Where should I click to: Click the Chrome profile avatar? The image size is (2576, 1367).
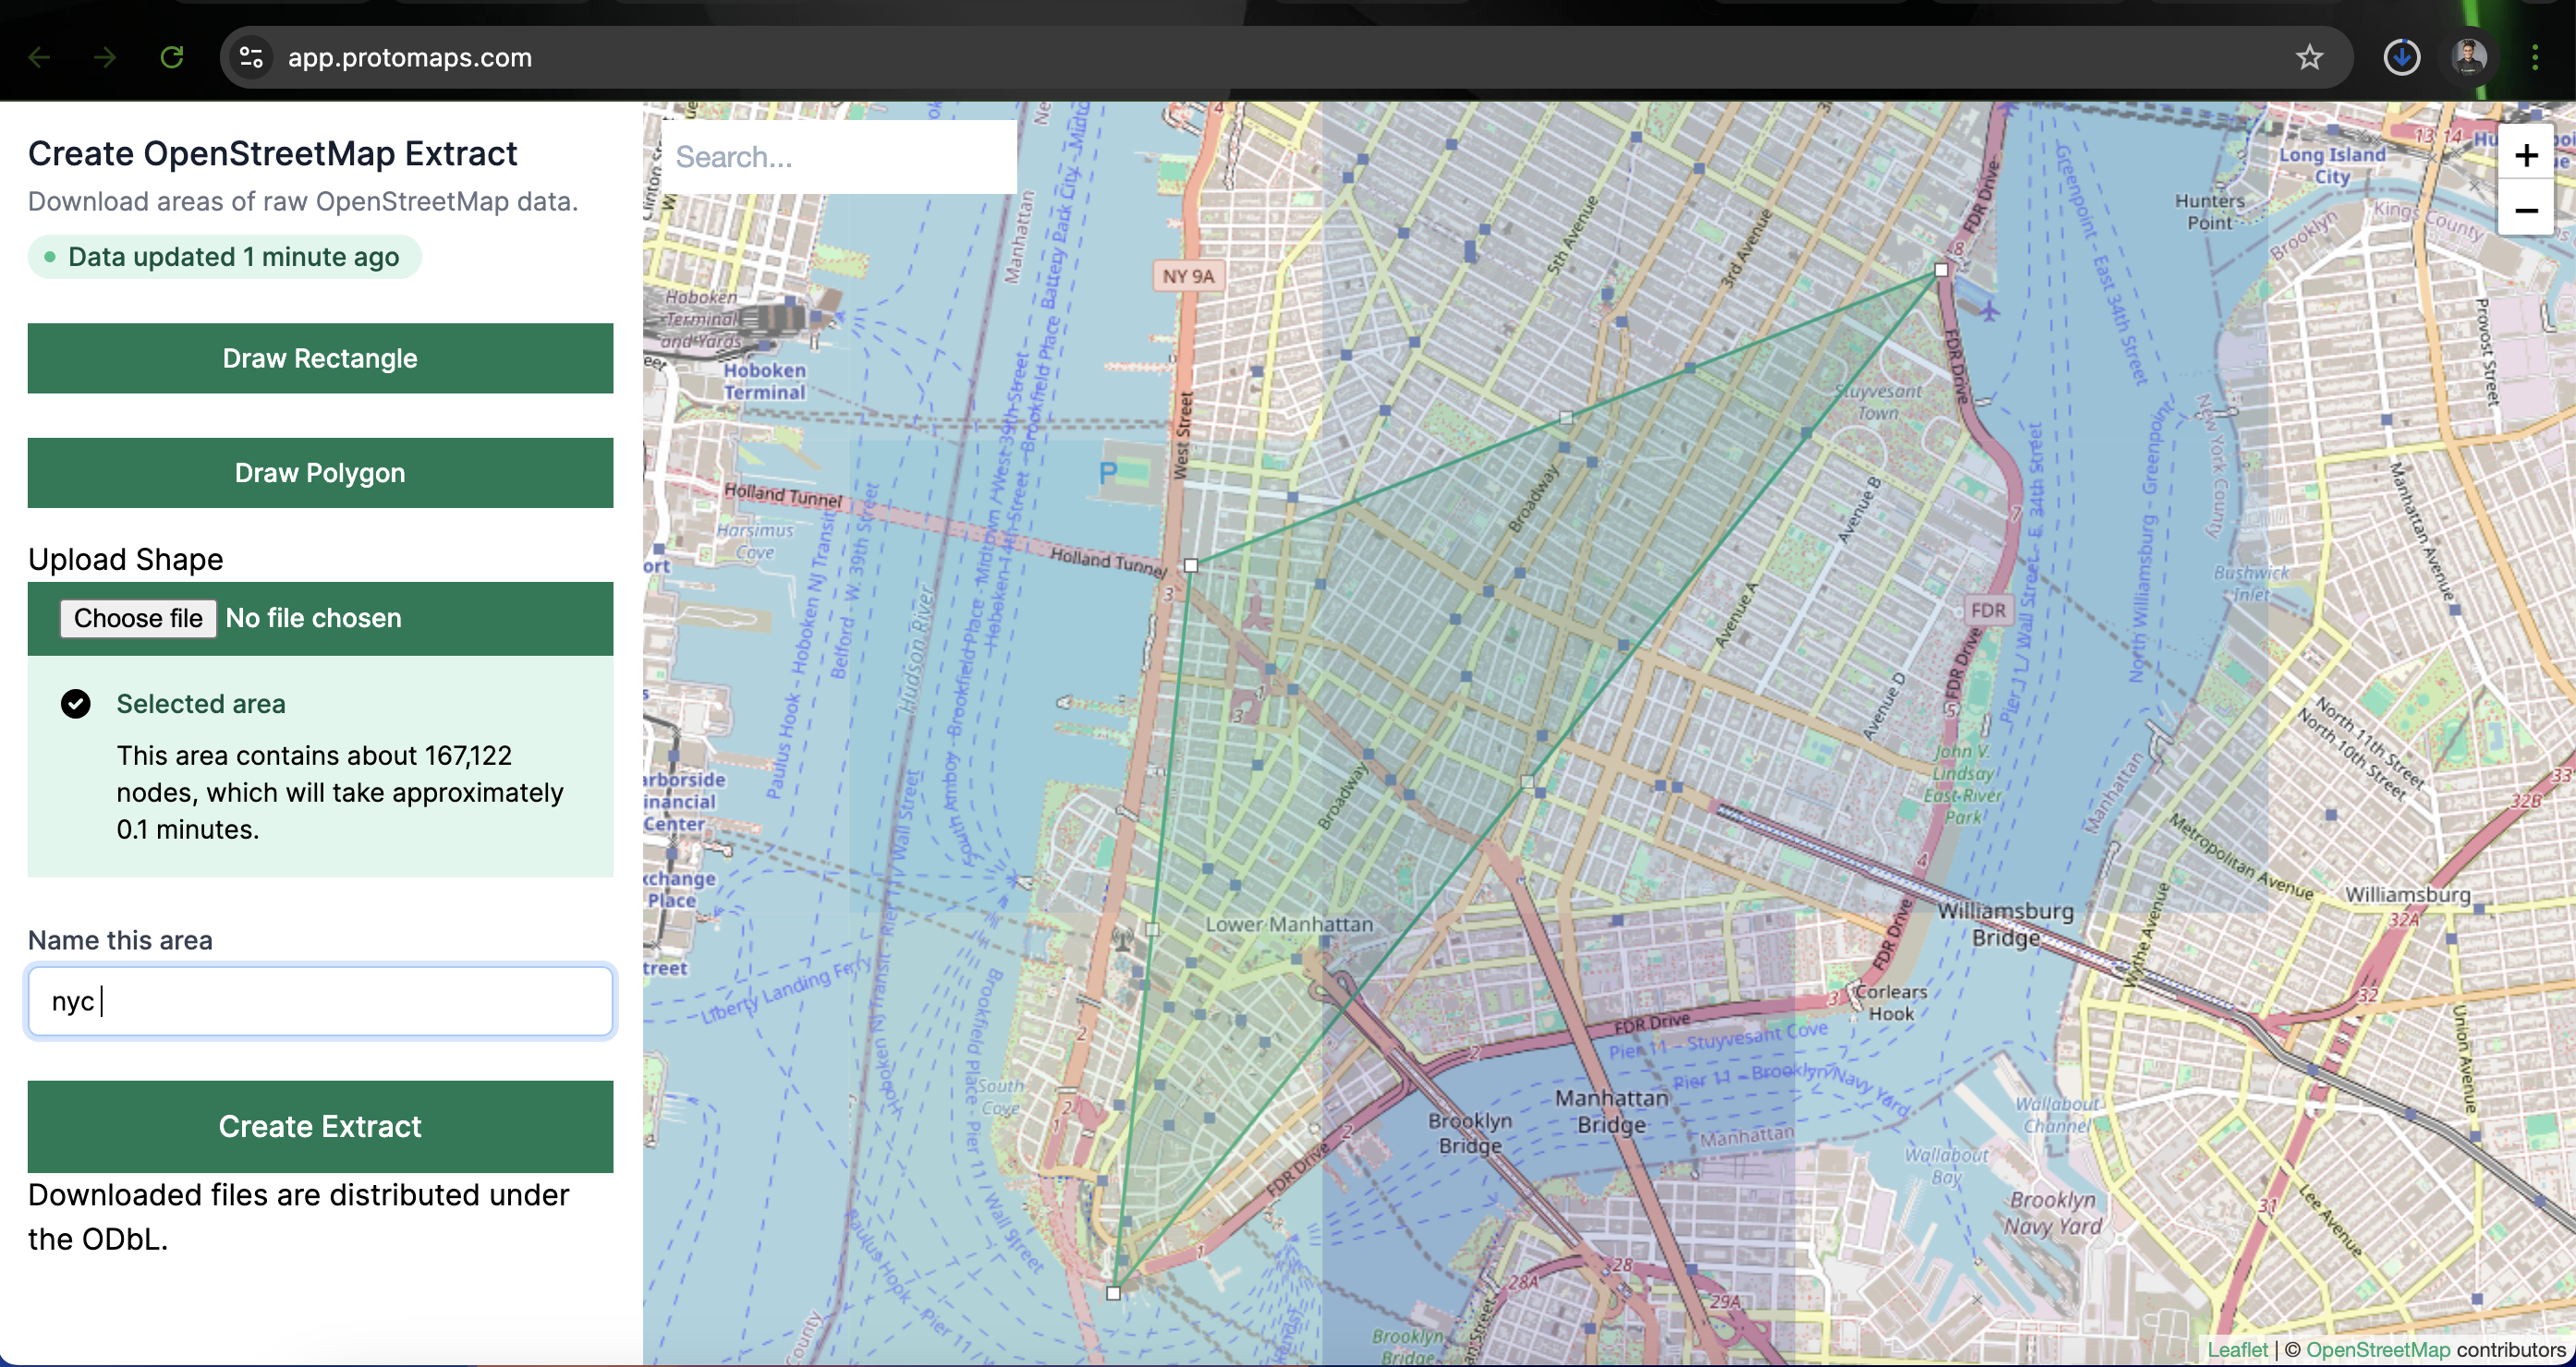pos(2469,57)
